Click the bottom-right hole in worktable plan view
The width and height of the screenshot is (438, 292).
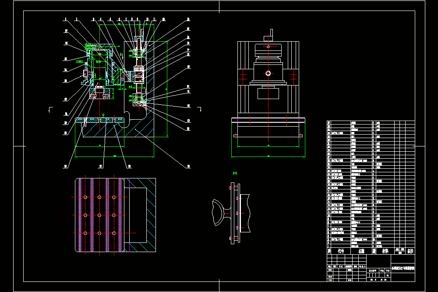(x=114, y=233)
